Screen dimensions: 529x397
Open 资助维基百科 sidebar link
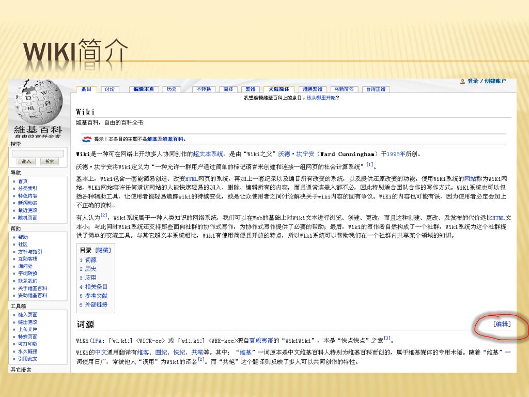coord(33,295)
